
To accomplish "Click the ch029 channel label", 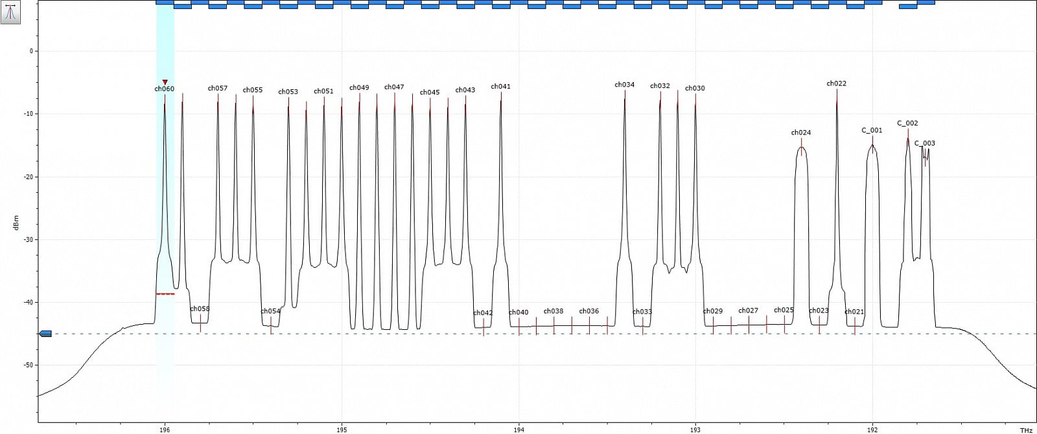I will point(712,311).
